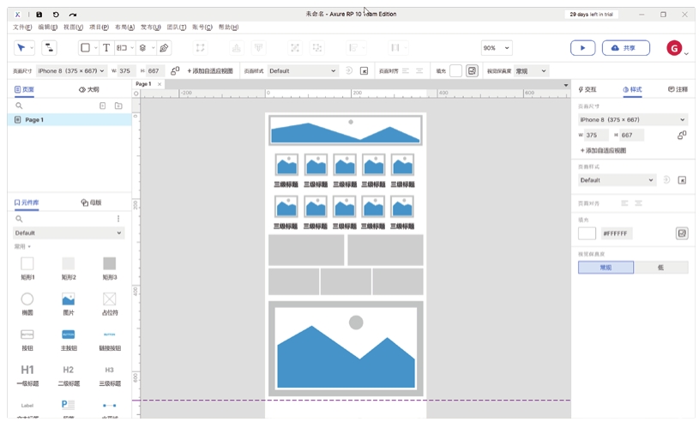The image size is (699, 422).
Task: Click the Add Page icon in Pages panel
Action: click(x=103, y=105)
